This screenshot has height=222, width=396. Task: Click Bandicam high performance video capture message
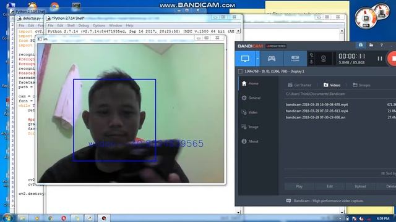pyautogui.click(x=329, y=201)
